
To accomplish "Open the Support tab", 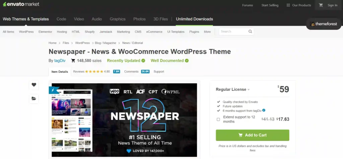I will coord(159,71).
